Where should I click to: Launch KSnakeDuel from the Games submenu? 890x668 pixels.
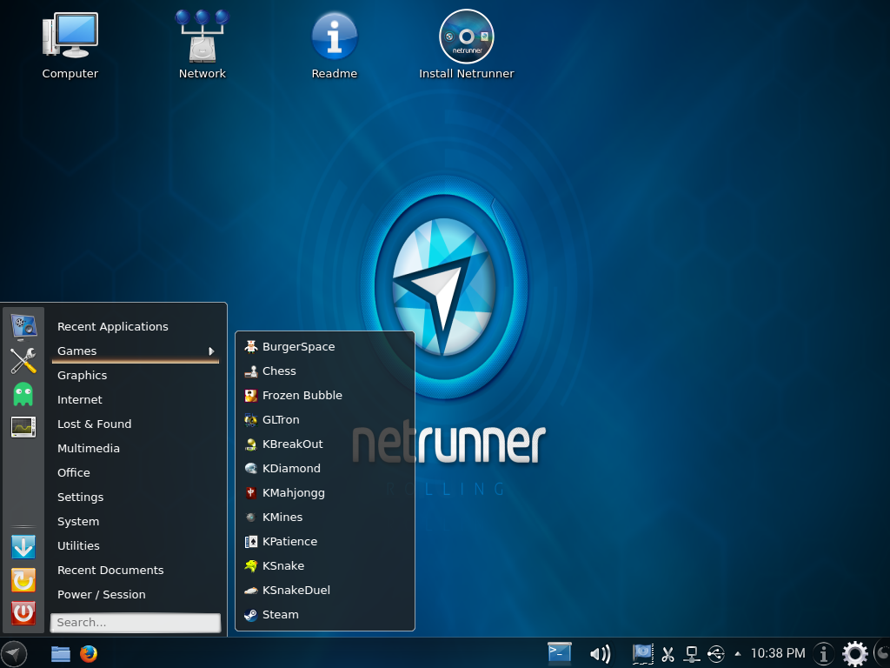[325, 591]
